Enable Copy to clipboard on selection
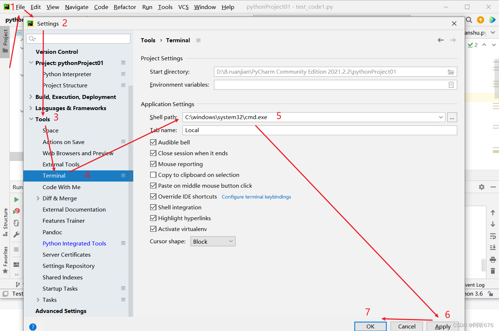 153,175
